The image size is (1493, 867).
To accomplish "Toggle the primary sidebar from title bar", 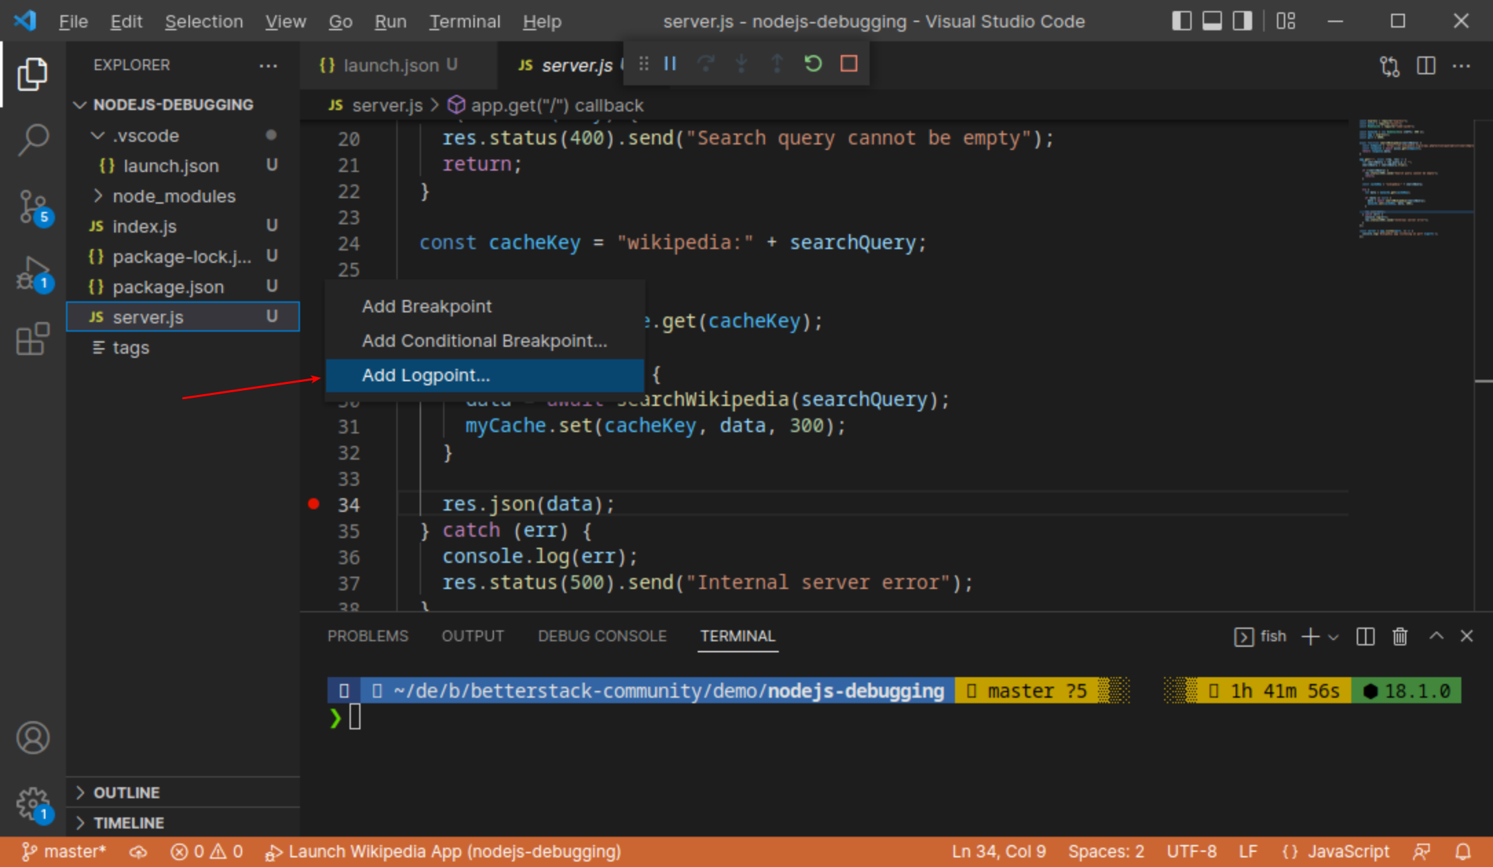I will point(1181,21).
